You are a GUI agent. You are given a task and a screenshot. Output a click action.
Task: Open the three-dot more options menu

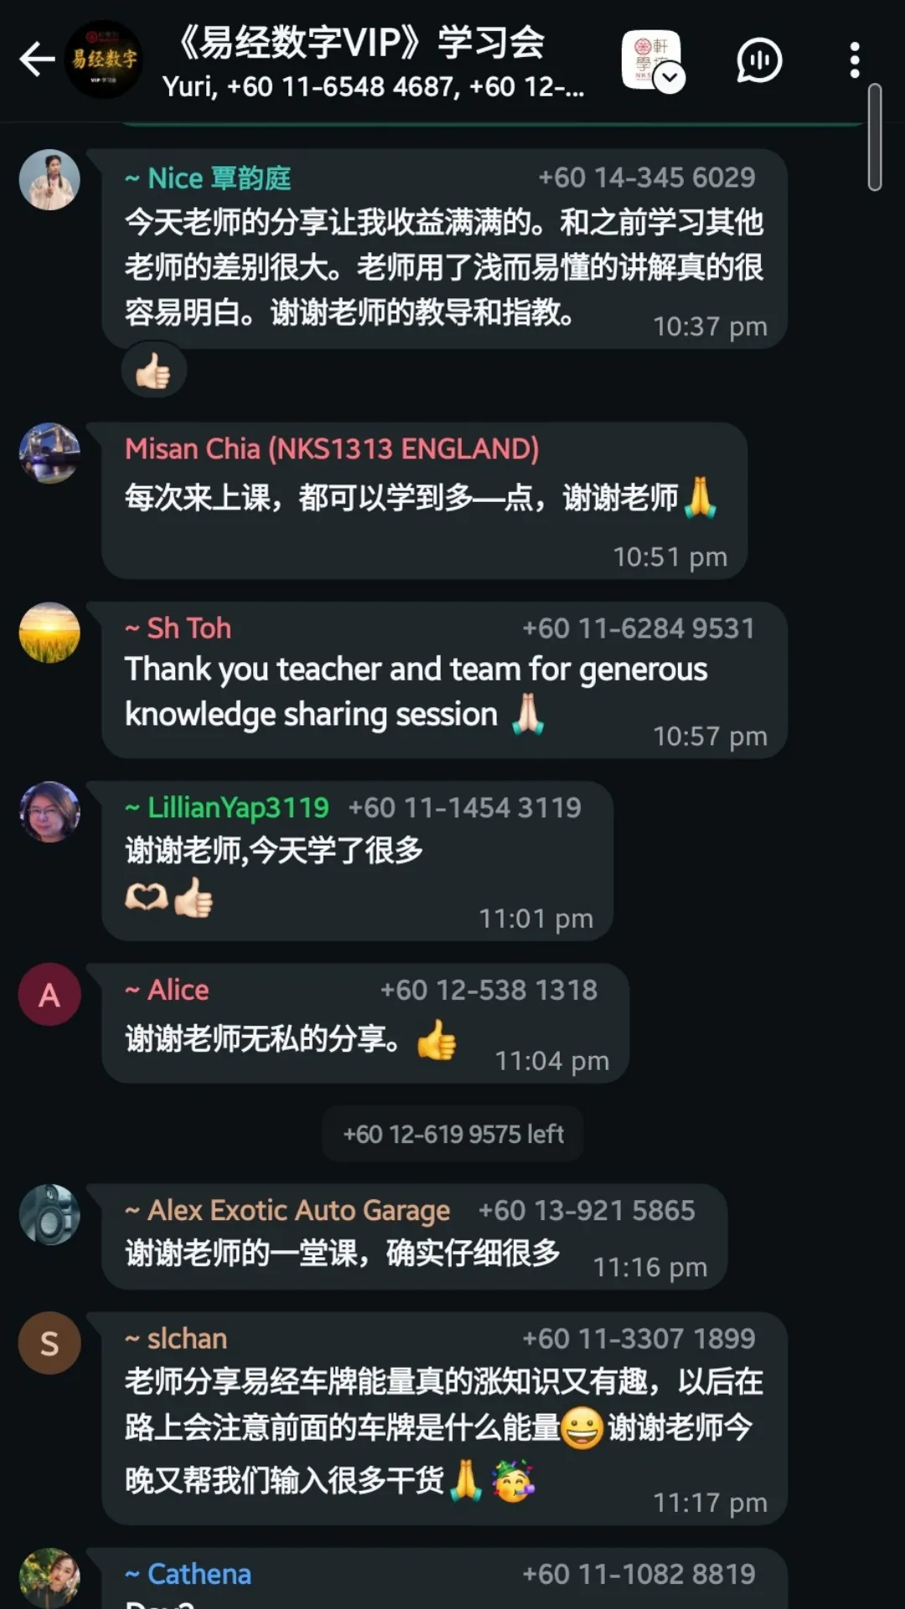pos(854,60)
